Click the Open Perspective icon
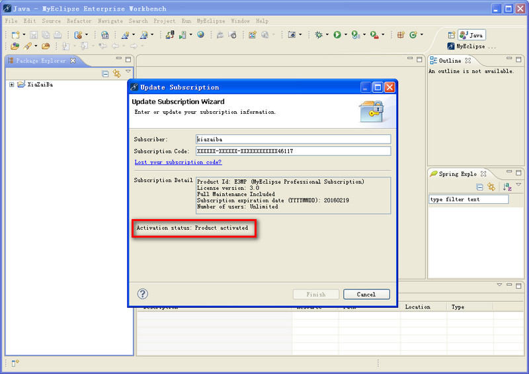The image size is (529, 374). tap(452, 35)
